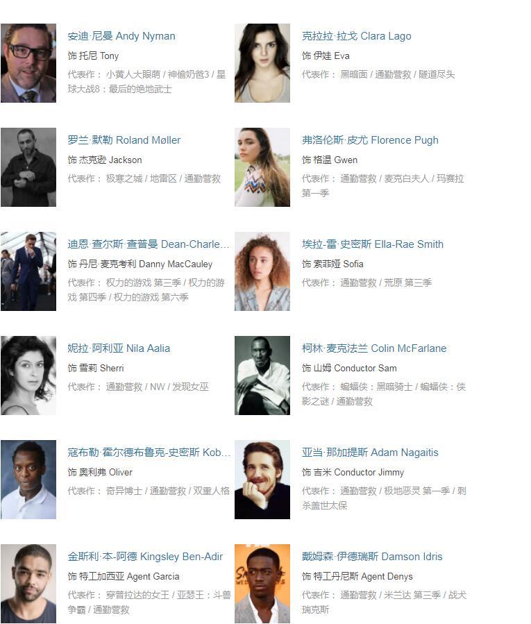The height and width of the screenshot is (624, 531).
Task: Click Colin McFarlane's portrait thumbnail
Action: tap(262, 376)
